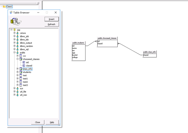Close the left panel with X button
This screenshot has width=188, height=133.
(38, 3)
